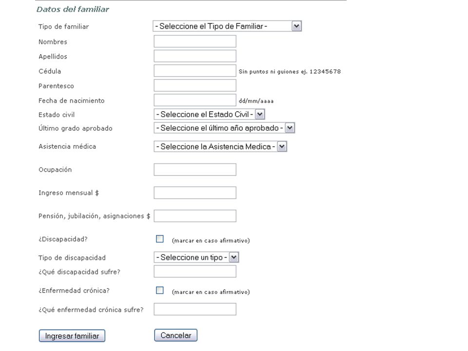The height and width of the screenshot is (351, 468).
Task: Expand the Asistencia Medica dropdown
Action: tap(220, 147)
